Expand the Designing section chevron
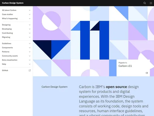This screenshot has width=154, height=116. [29, 25]
